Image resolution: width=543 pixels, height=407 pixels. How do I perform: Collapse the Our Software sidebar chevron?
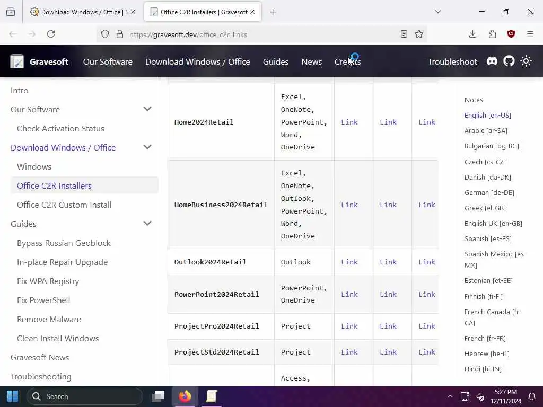click(147, 109)
